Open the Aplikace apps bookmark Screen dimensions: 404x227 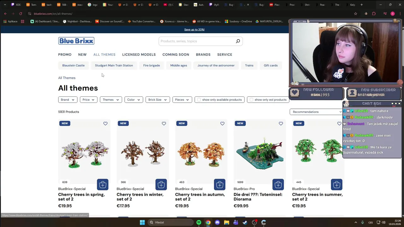click(x=10, y=21)
